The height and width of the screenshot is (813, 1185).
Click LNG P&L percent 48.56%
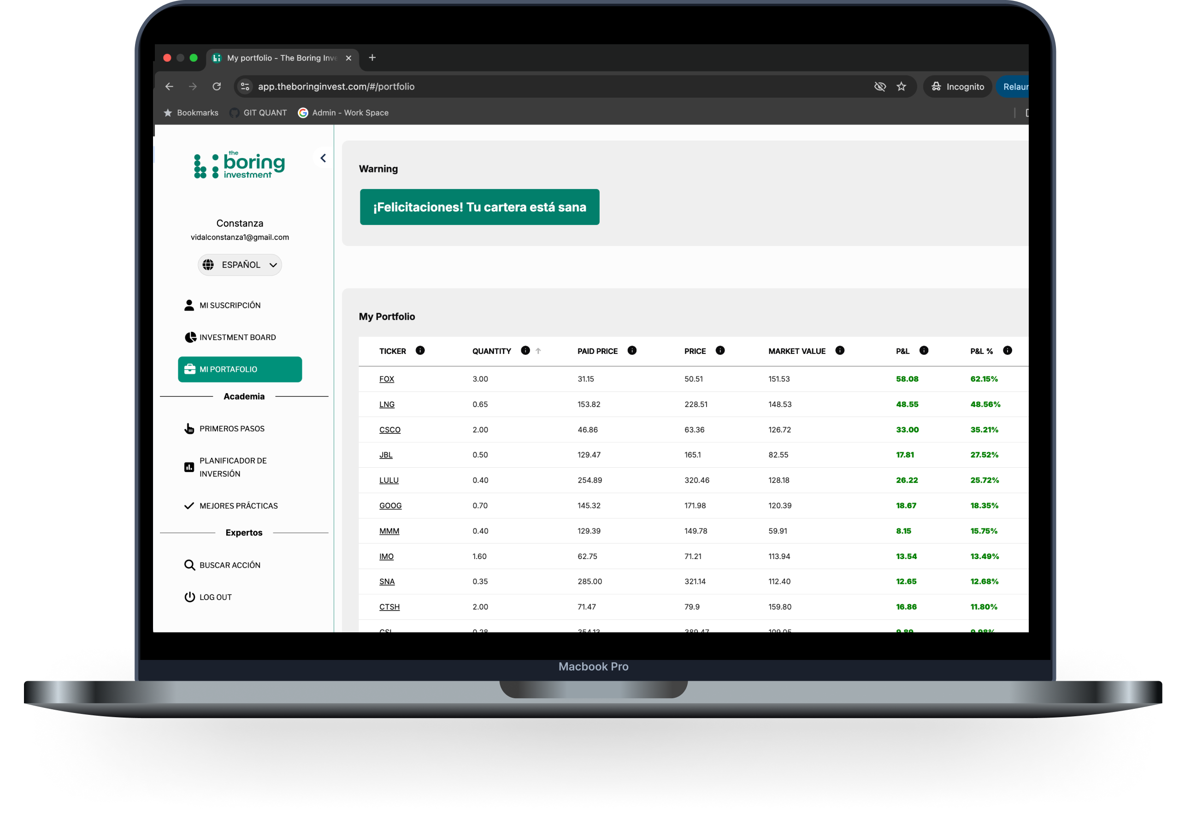(985, 405)
